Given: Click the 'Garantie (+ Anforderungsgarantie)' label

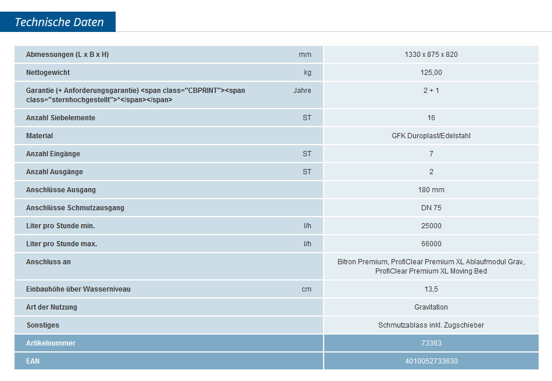Looking at the screenshot, I should (x=135, y=95).
